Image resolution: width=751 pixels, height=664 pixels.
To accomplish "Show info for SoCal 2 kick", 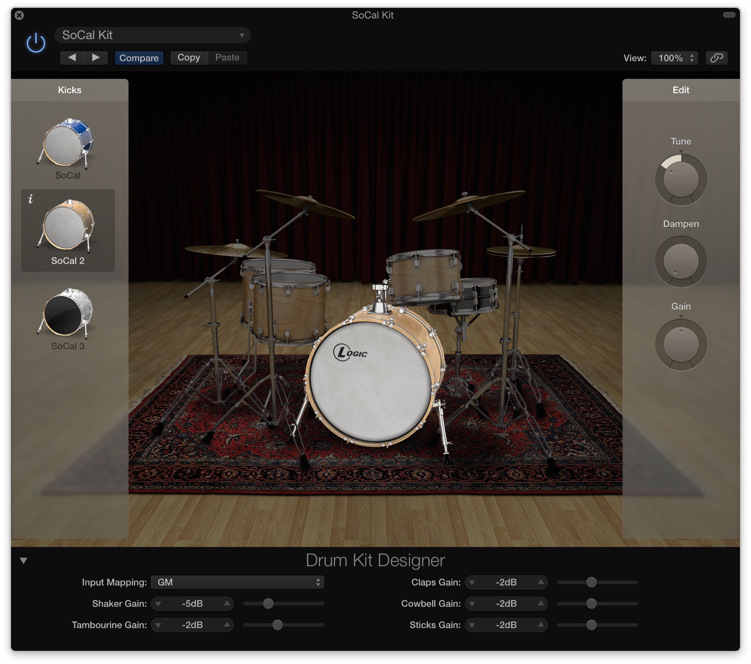I will [31, 199].
